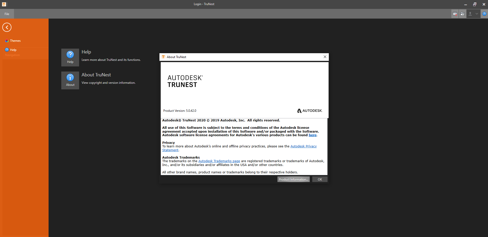Click the TruNest app icon in title bar

point(4,4)
